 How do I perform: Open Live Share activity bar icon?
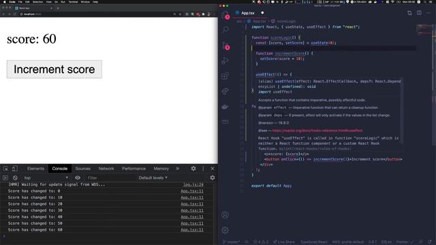tap(225, 91)
